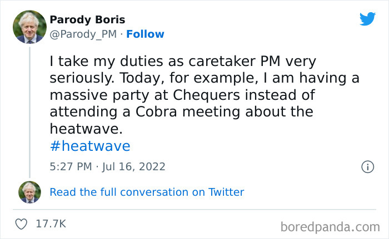389x239 pixels.
Task: Like the tweet with the heart icon
Action: click(x=22, y=224)
